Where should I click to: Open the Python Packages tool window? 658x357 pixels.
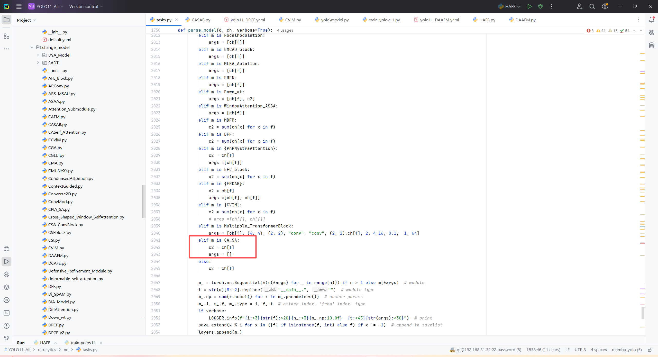(6, 287)
